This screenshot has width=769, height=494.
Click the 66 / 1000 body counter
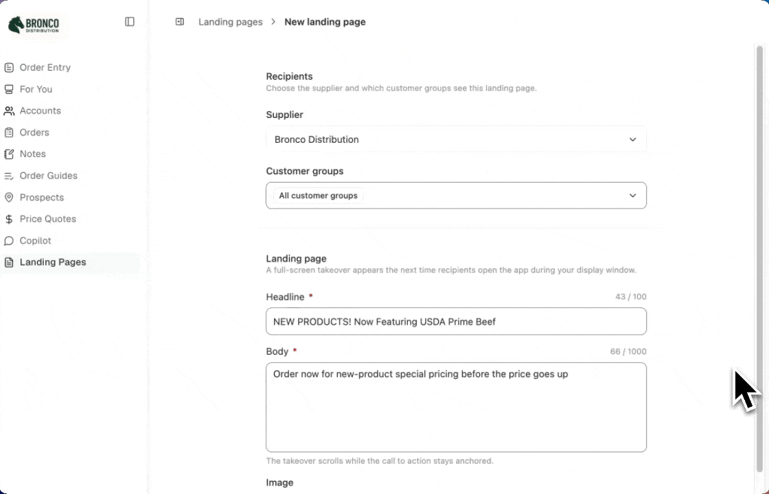point(628,351)
